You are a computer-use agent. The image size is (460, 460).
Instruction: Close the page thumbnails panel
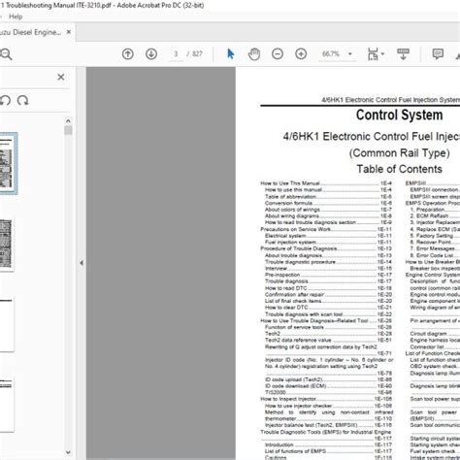point(61,77)
